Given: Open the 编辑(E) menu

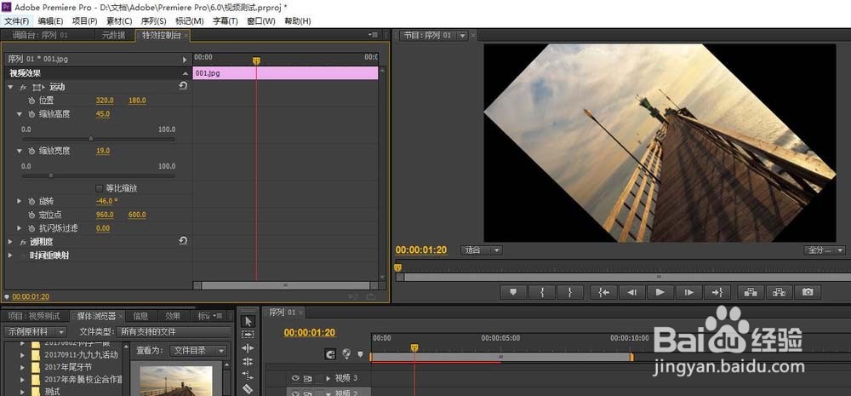Looking at the screenshot, I should 50,21.
